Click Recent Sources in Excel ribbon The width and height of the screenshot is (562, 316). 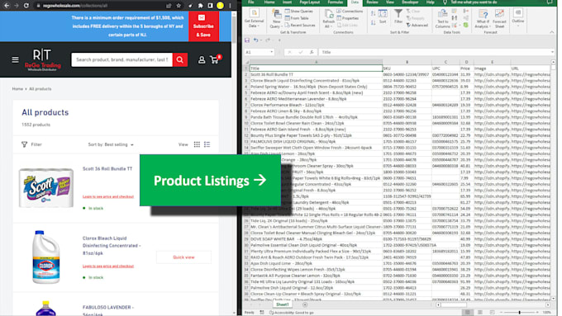[x=300, y=25]
